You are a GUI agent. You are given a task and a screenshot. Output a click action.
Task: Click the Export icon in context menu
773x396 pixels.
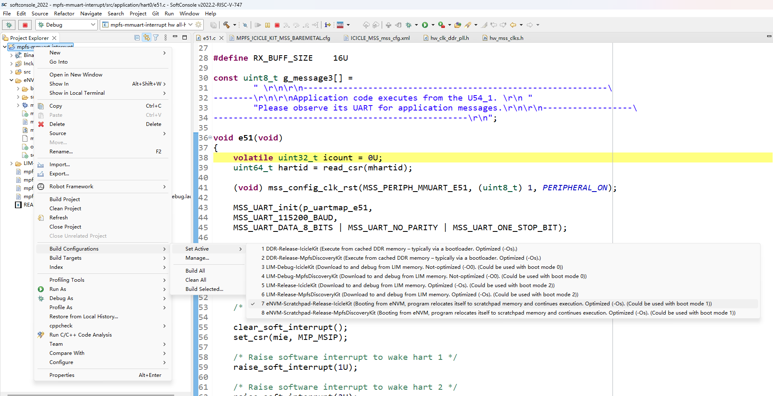pyautogui.click(x=41, y=174)
